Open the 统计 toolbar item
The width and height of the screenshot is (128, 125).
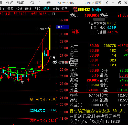[x=19, y=9]
